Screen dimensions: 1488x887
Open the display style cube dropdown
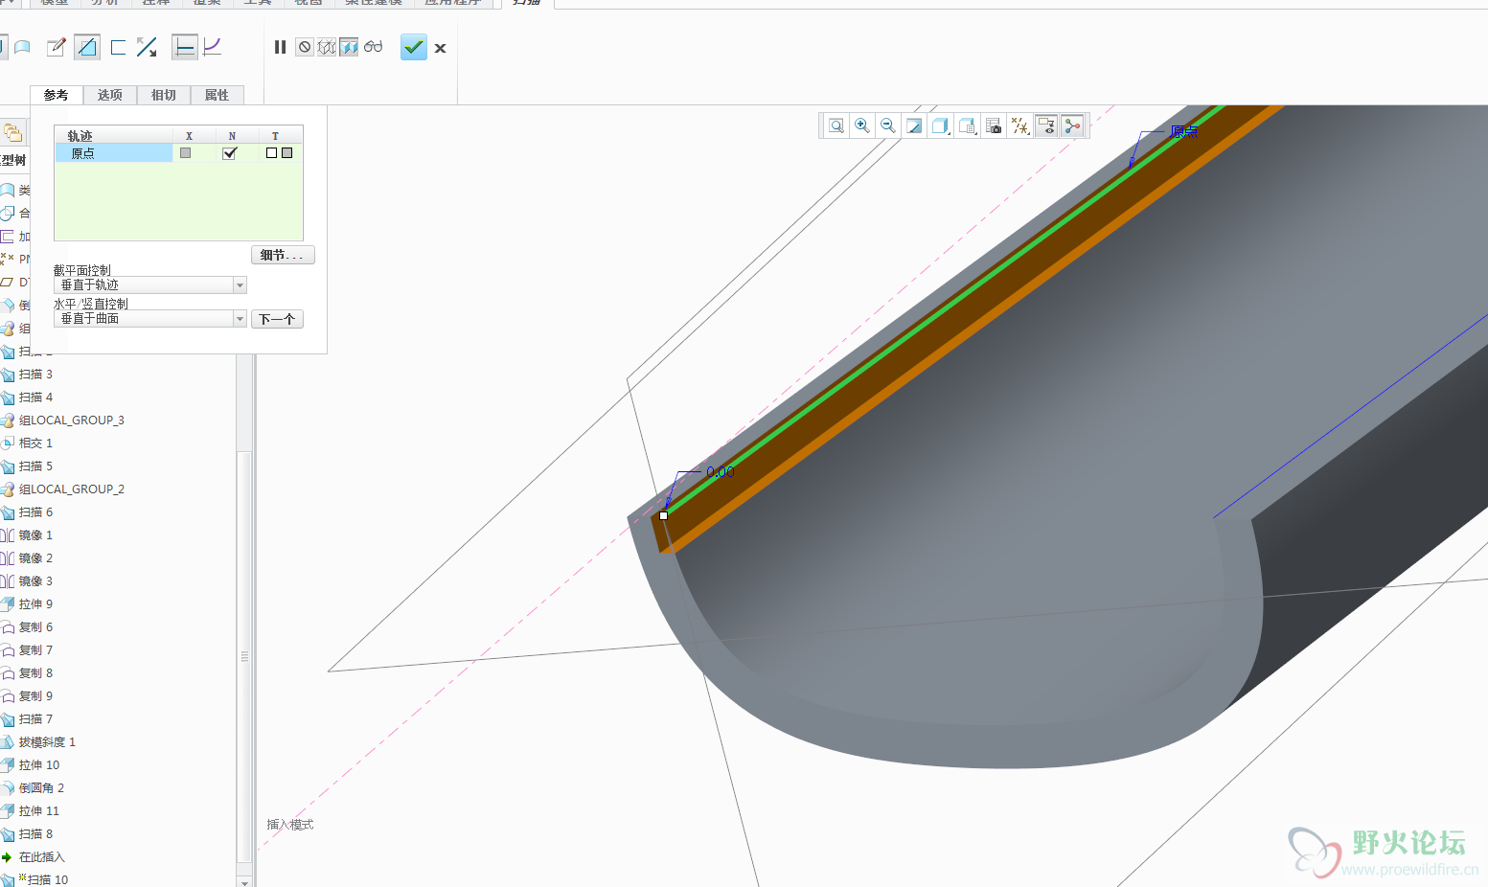[941, 125]
